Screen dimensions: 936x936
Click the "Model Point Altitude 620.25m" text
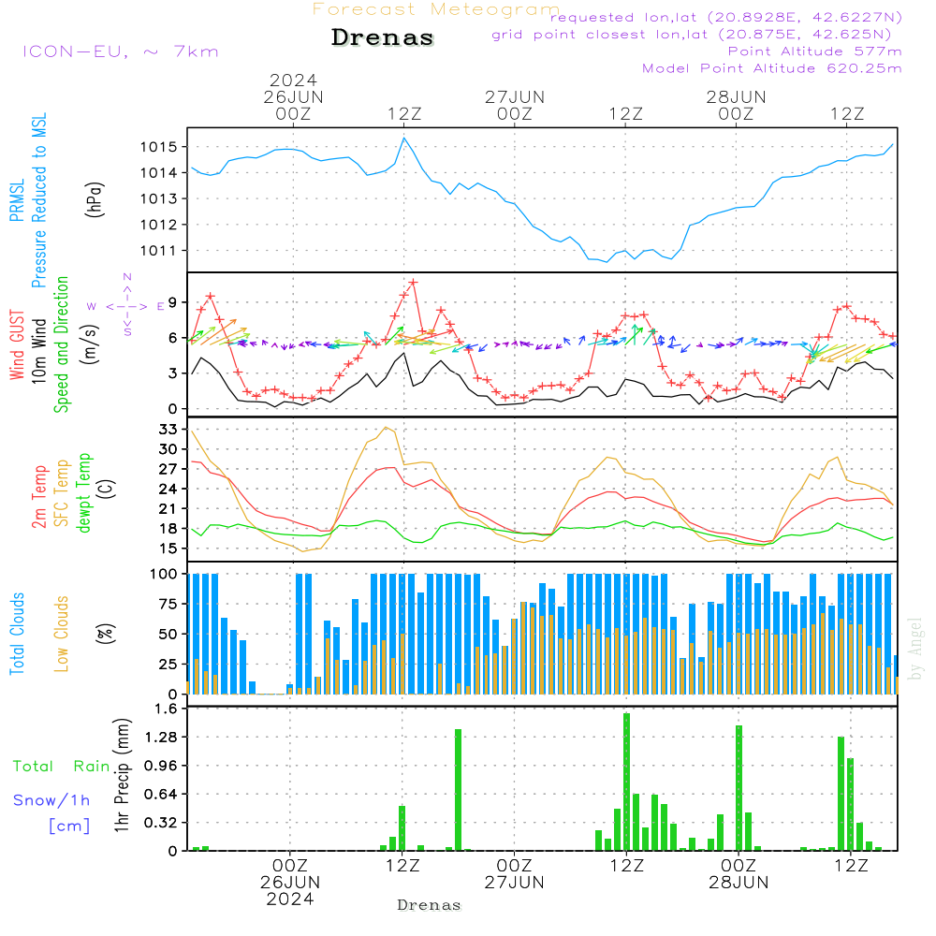(x=772, y=68)
